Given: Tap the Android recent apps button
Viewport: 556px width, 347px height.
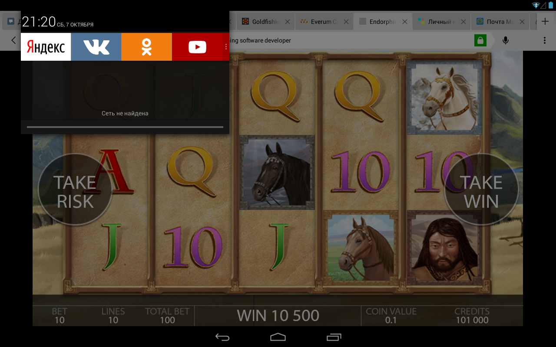Looking at the screenshot, I should tap(334, 337).
